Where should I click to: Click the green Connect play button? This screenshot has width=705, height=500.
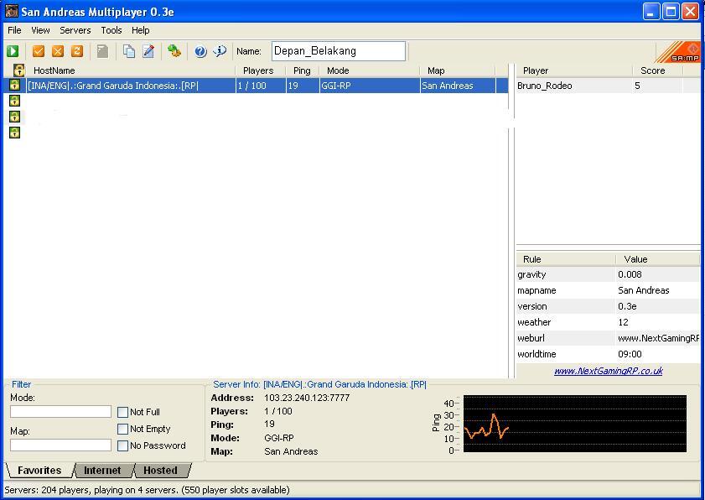point(13,51)
